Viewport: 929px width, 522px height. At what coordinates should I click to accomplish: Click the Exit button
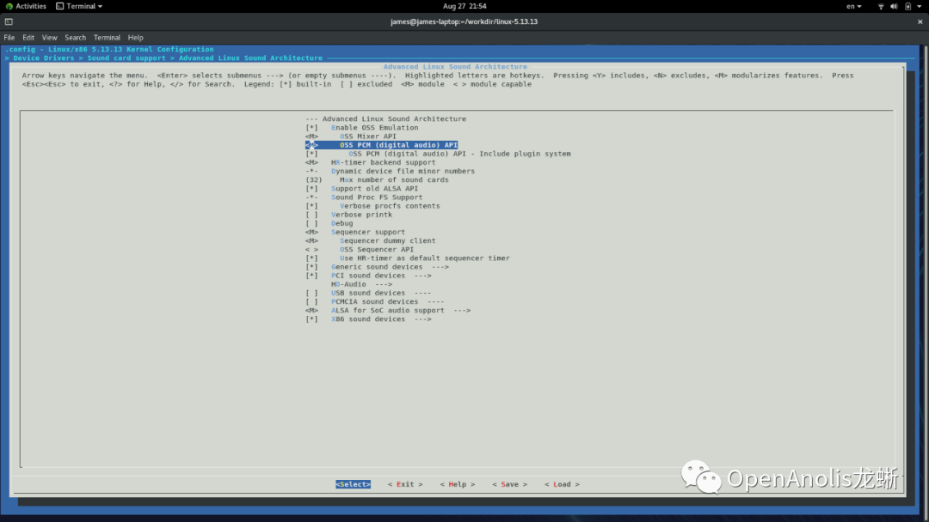click(405, 484)
